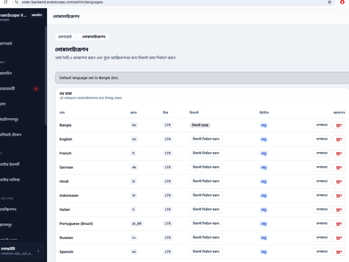349x262 pixels.
Task: Click the pt_BR code badge
Action: [x=137, y=224]
